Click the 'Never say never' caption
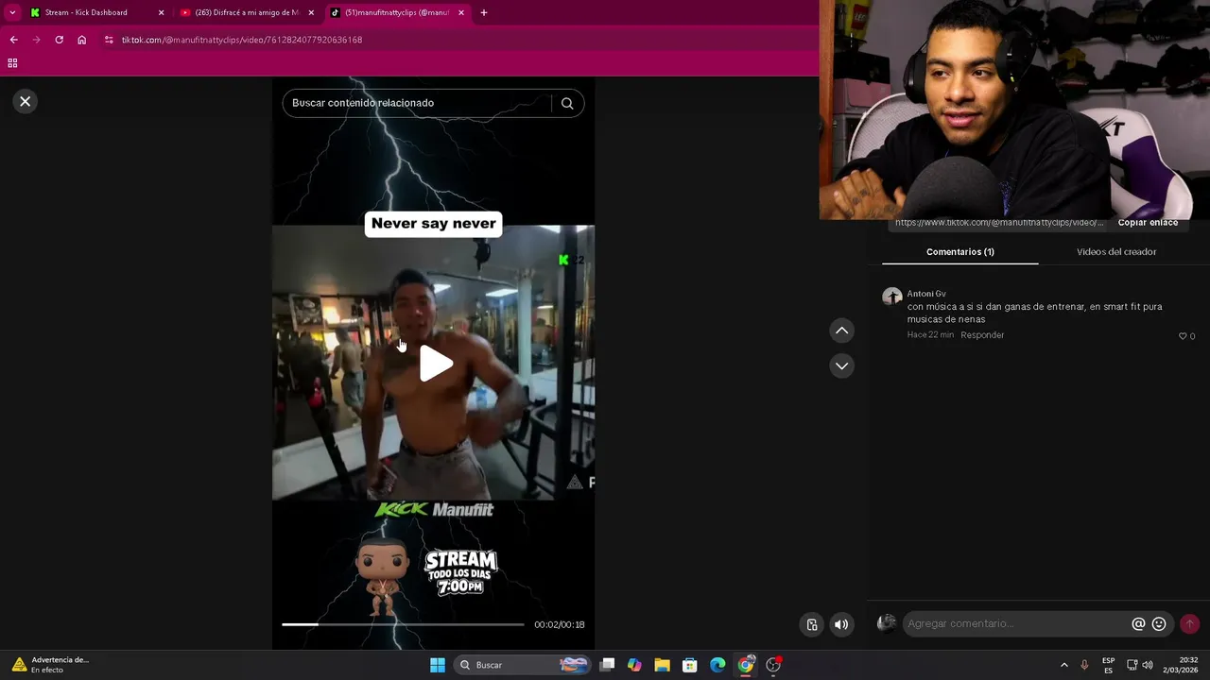The height and width of the screenshot is (680, 1210). 434,224
